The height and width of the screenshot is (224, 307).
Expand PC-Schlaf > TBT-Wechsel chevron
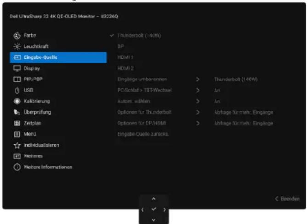198,90
